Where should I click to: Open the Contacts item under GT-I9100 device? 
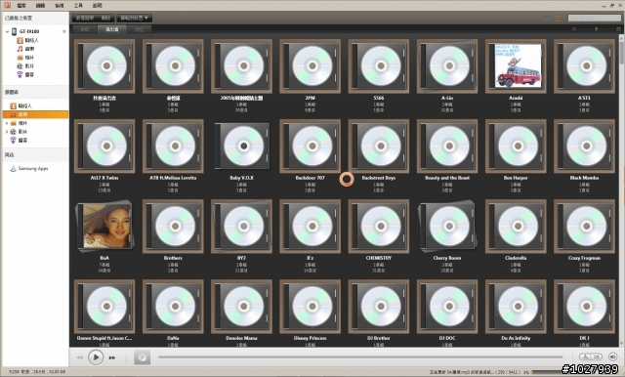tap(27, 40)
